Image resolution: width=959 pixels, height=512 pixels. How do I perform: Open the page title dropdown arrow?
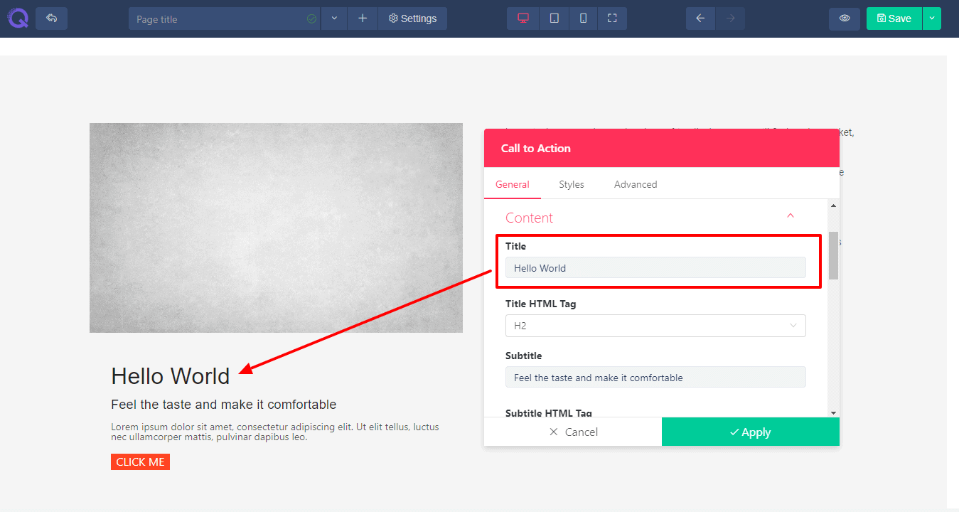[x=334, y=18]
